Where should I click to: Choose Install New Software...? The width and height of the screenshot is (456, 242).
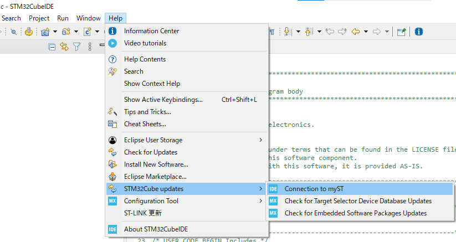187,164
